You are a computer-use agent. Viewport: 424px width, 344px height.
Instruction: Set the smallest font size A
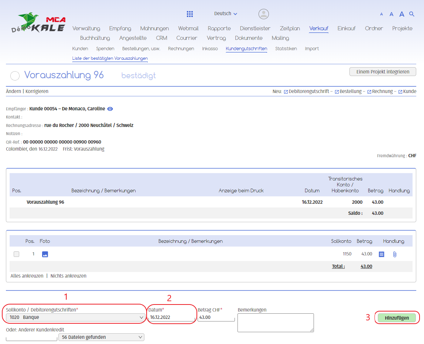pos(381,14)
